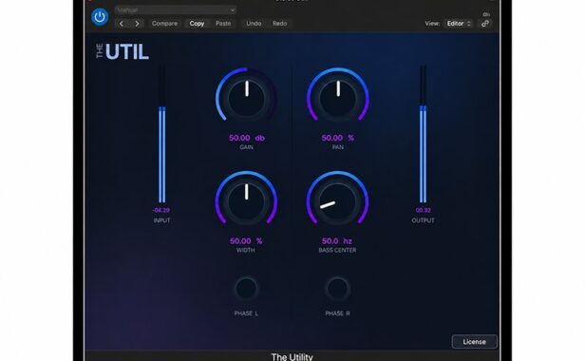Click the 50.0 hz bass center value
Image resolution: width=585 pixels, height=361 pixels.
[x=337, y=241]
